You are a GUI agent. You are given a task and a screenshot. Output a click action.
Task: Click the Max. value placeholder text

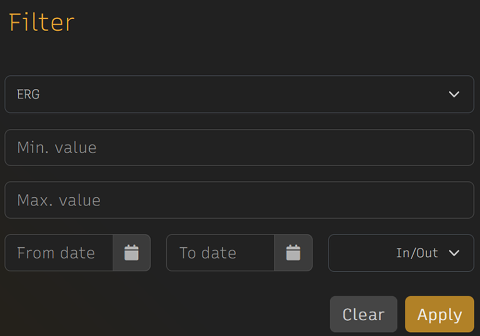[59, 200]
